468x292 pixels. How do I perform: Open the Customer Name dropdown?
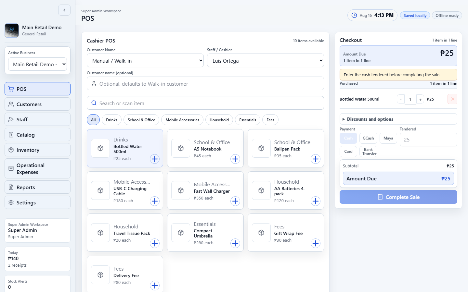pos(145,61)
